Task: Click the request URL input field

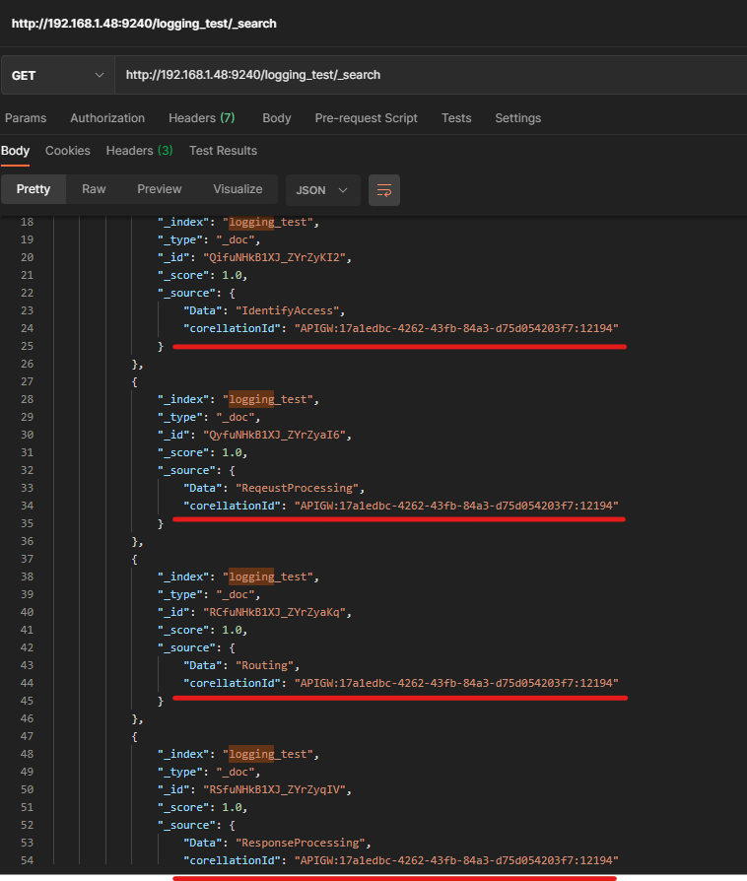Action: pyautogui.click(x=429, y=75)
